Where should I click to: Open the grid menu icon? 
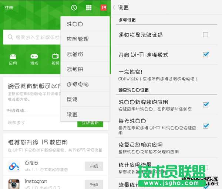pos(89,8)
